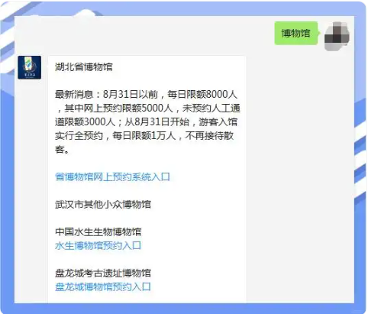Click the 游客入馆 text

(x=218, y=122)
